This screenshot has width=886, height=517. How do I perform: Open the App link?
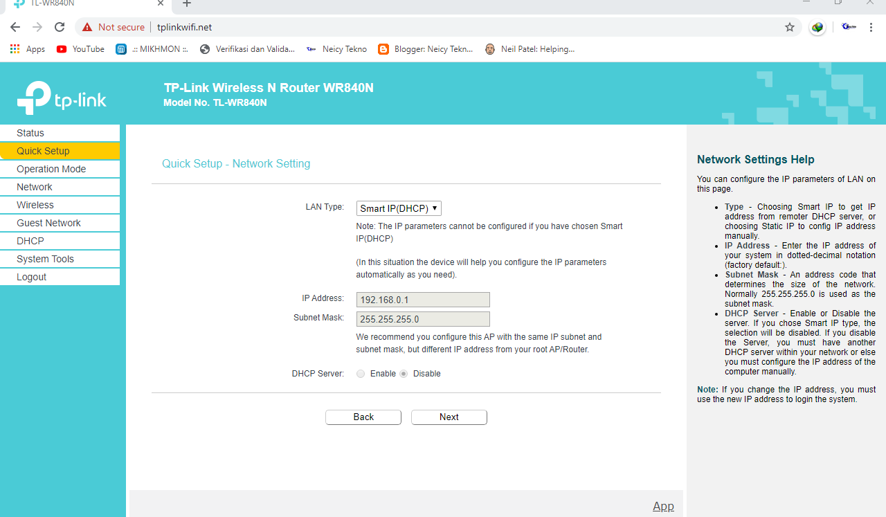coord(663,506)
